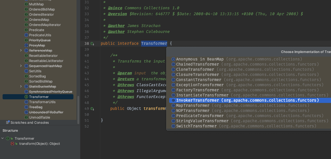Expand the SequencedHashMap tree node
Image resolution: width=331 pixels, height=159 pixels.
point(21,66)
